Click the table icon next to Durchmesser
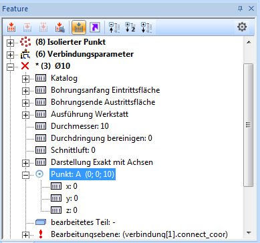The image size is (260, 243). pyautogui.click(x=41, y=126)
